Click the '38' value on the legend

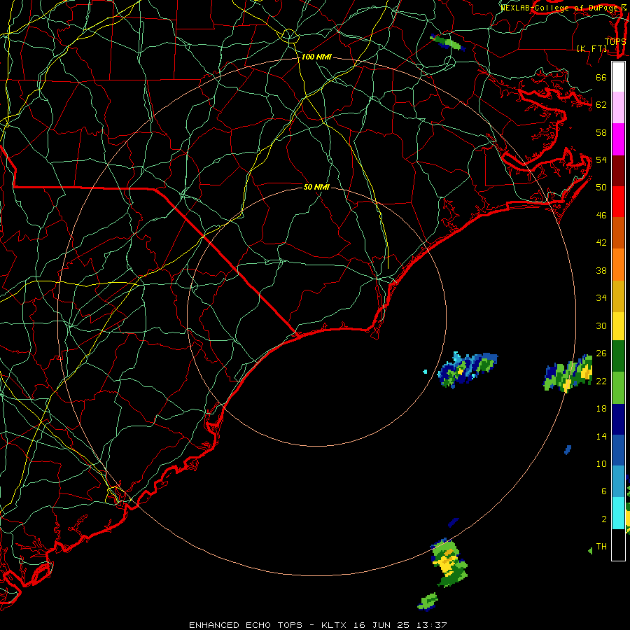tap(601, 270)
